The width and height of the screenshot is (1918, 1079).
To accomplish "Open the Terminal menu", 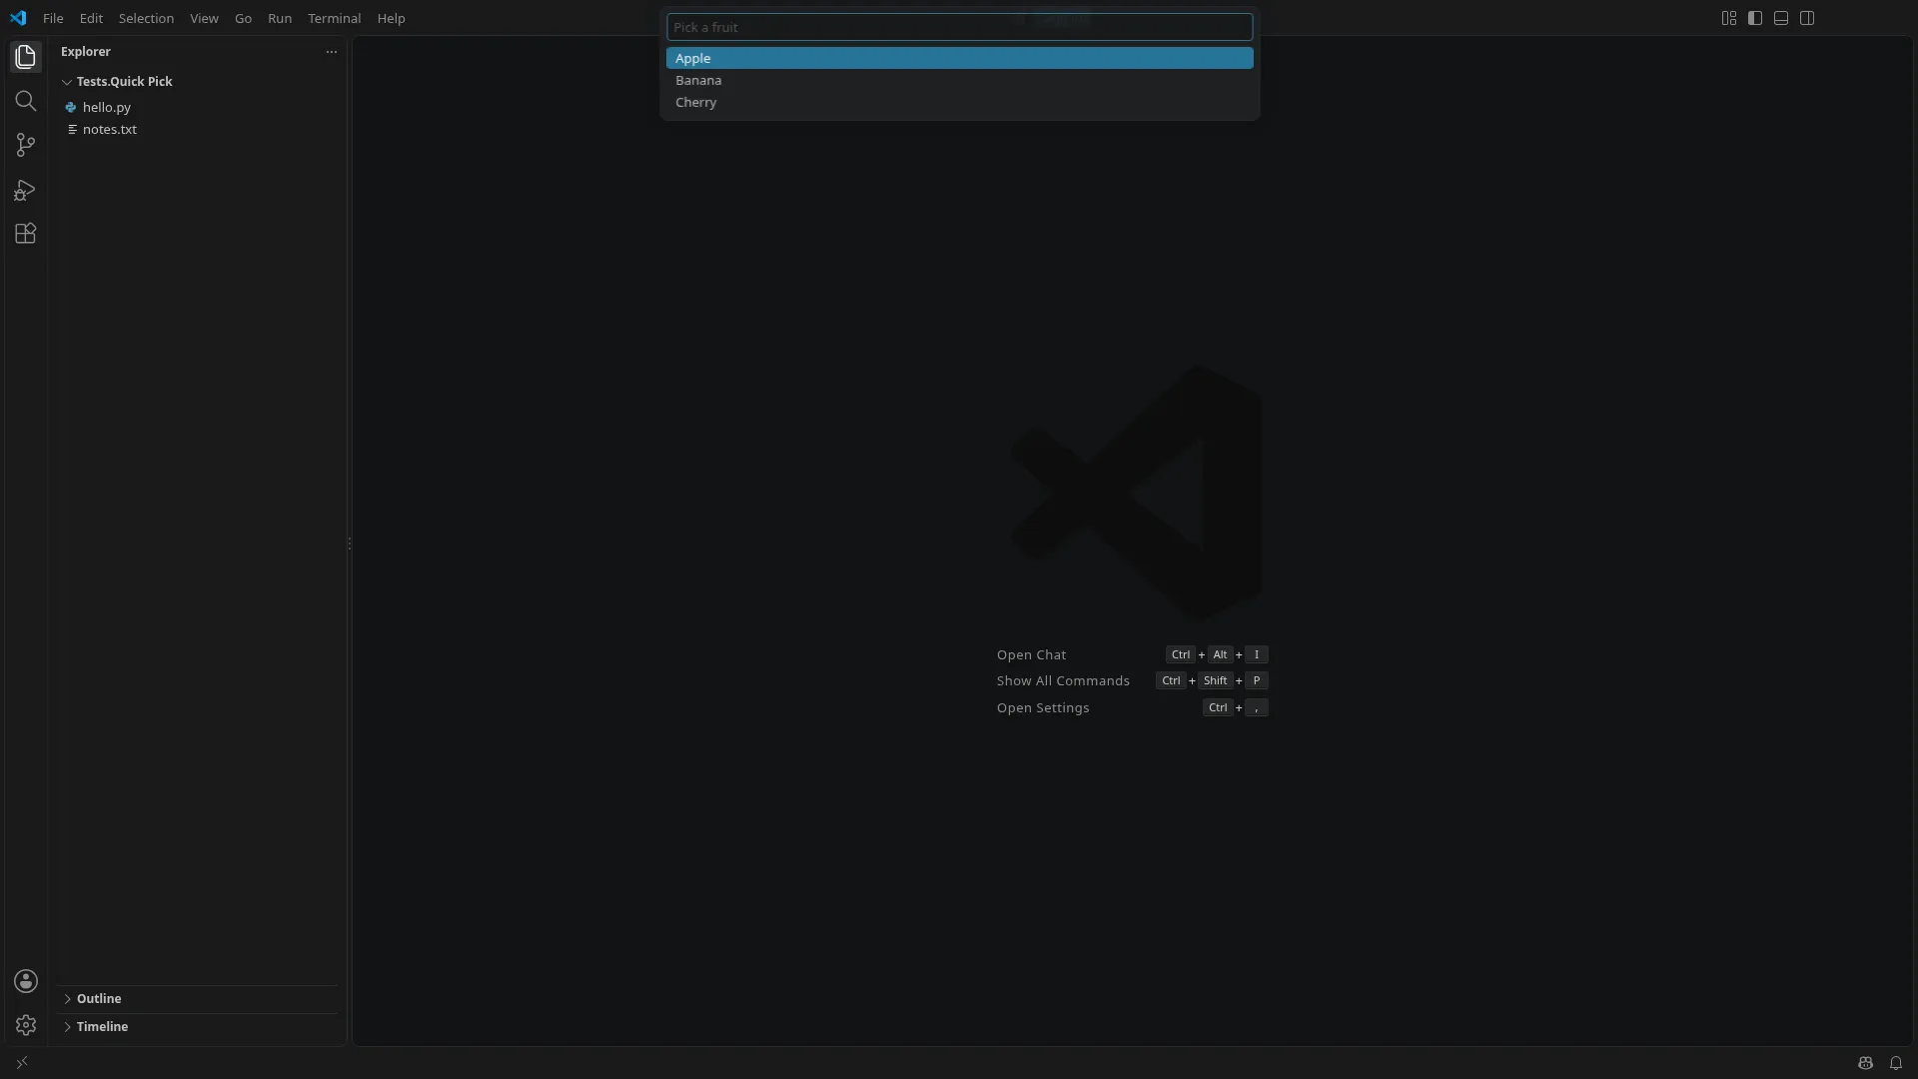I will click(x=335, y=18).
